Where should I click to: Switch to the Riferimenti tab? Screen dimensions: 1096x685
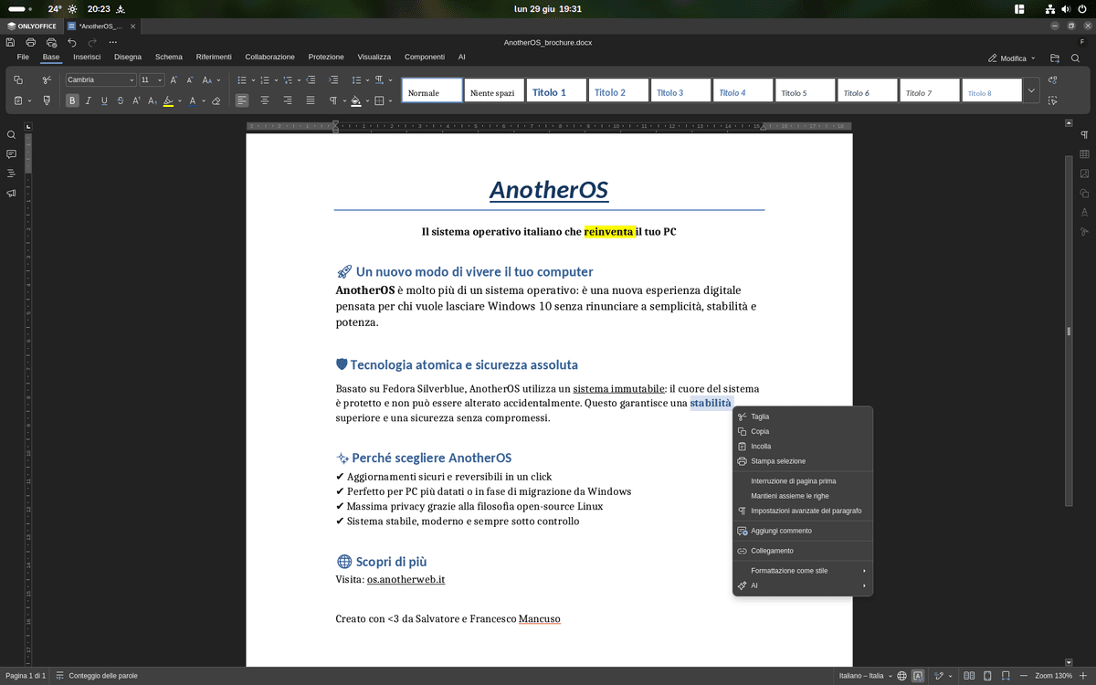click(x=214, y=57)
